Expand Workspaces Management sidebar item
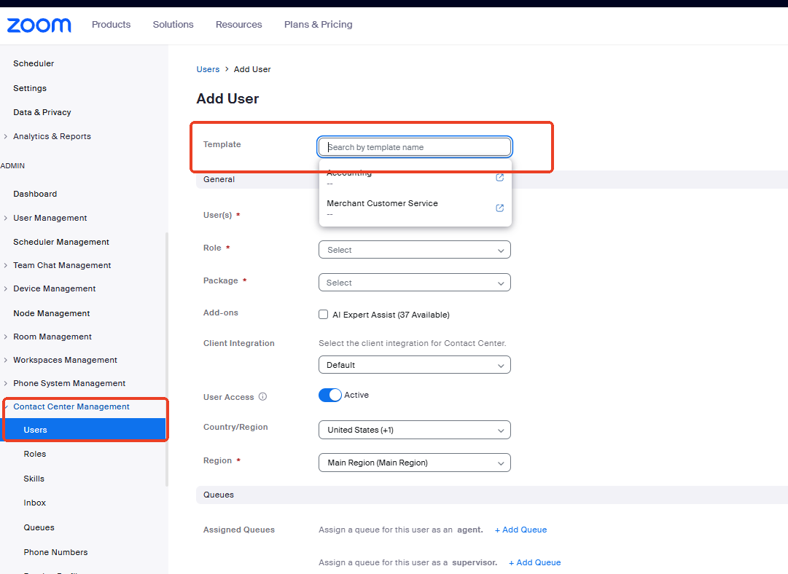This screenshot has height=574, width=788. coord(6,360)
